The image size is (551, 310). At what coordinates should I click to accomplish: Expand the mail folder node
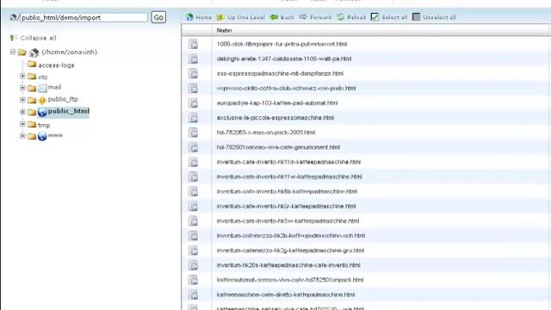[22, 88]
